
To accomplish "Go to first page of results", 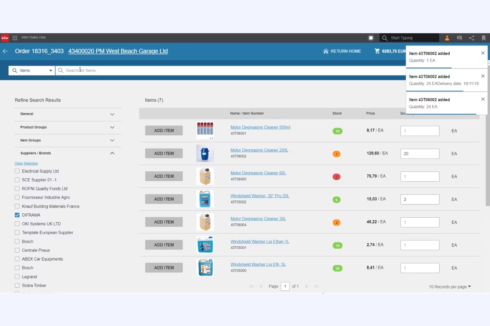I will [251, 286].
